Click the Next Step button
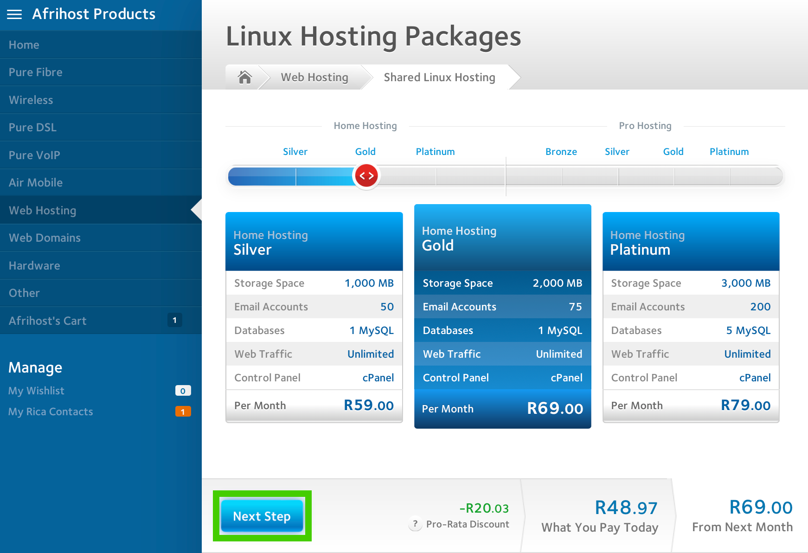The height and width of the screenshot is (553, 808). (x=262, y=516)
